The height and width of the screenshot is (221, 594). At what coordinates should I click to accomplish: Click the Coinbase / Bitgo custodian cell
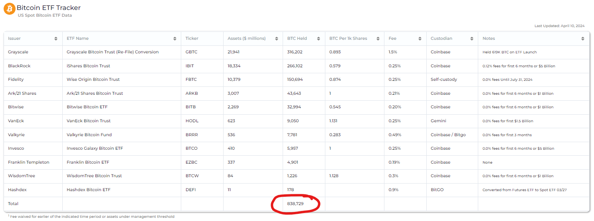(x=448, y=135)
